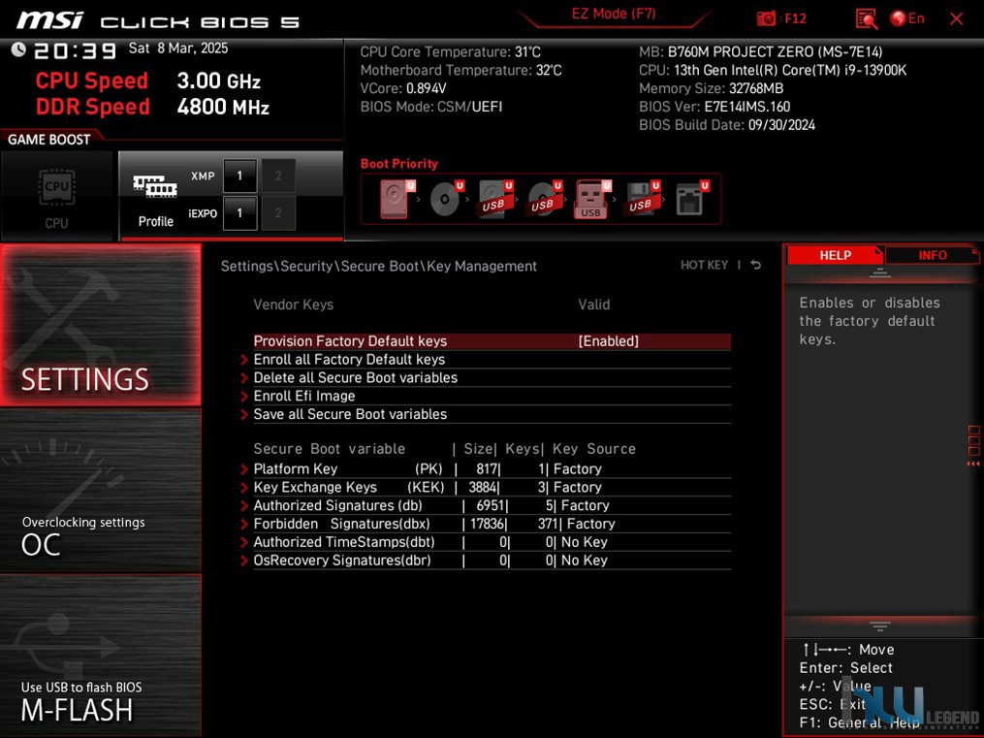Viewport: 984px width, 738px height.
Task: Click the help panel's bottom scroll handle
Action: (x=880, y=626)
